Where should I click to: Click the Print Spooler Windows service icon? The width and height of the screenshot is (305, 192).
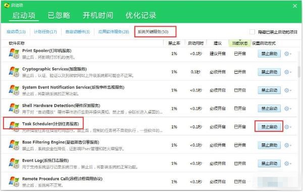click(14, 54)
